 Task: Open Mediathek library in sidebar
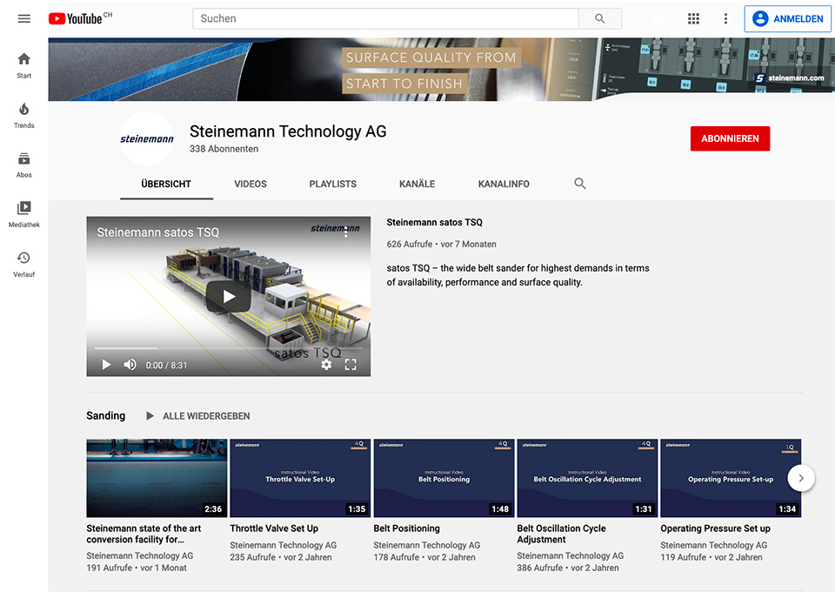click(24, 215)
